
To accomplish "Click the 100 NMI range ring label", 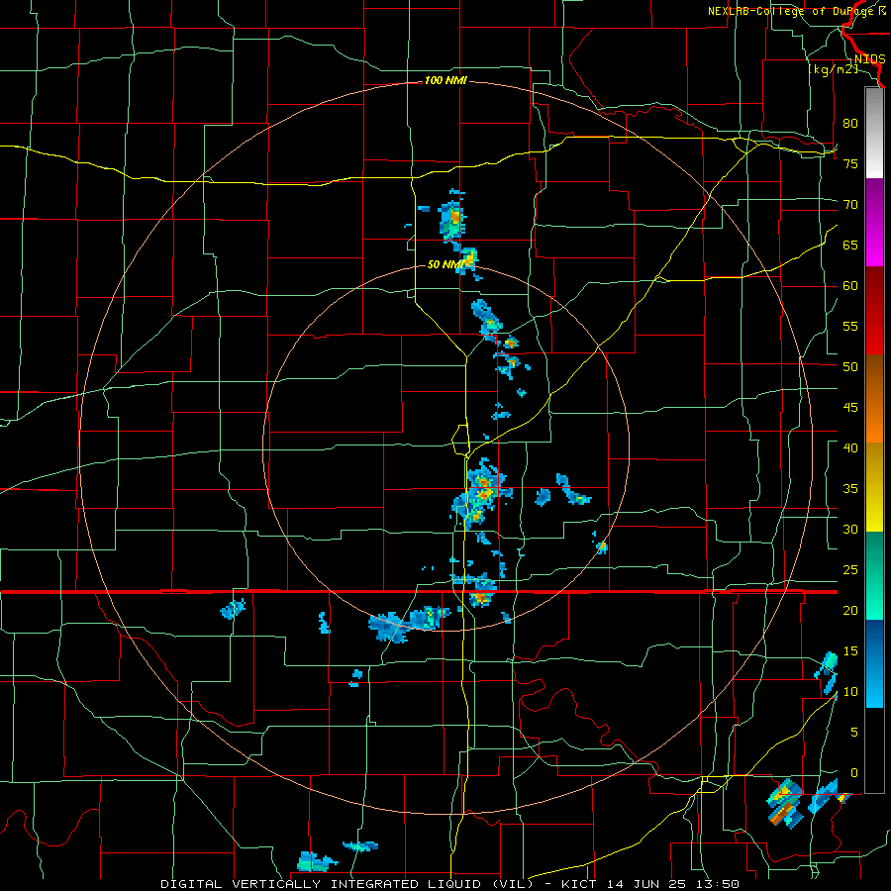I will pos(445,81).
